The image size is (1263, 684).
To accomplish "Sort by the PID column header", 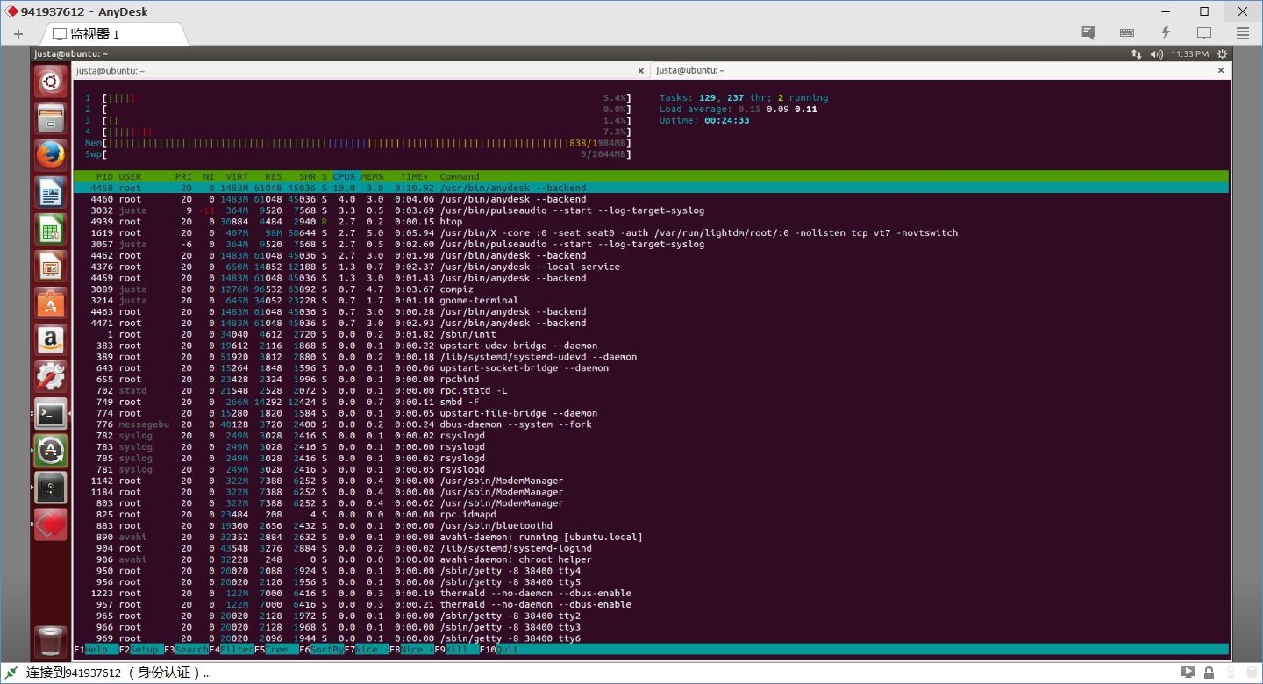I will click(104, 176).
